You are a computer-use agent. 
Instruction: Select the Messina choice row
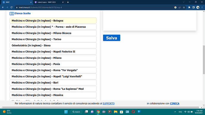click(53, 95)
